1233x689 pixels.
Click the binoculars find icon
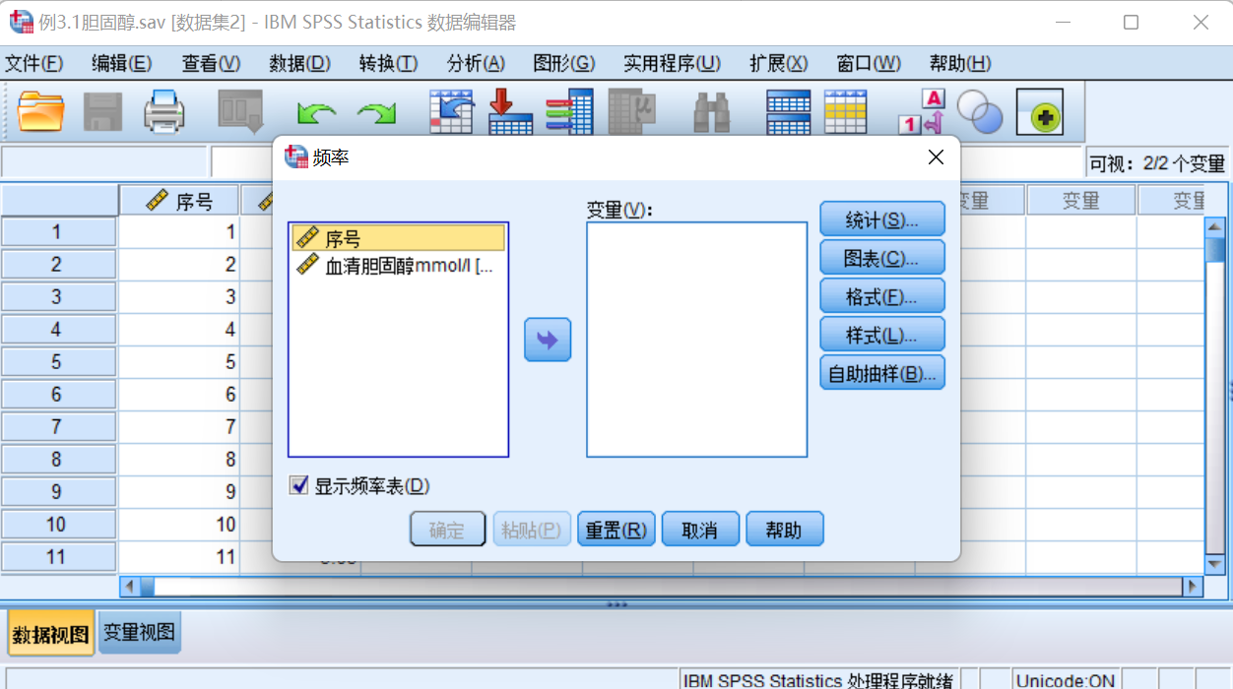(x=711, y=111)
